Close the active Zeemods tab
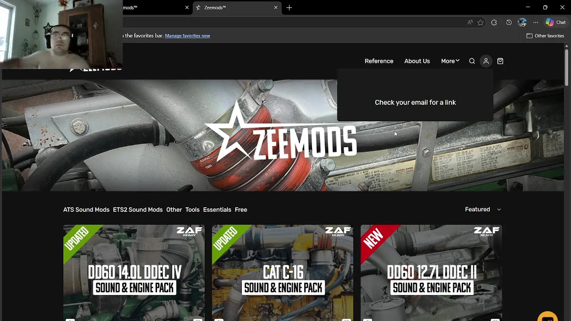This screenshot has height=321, width=571. [276, 8]
